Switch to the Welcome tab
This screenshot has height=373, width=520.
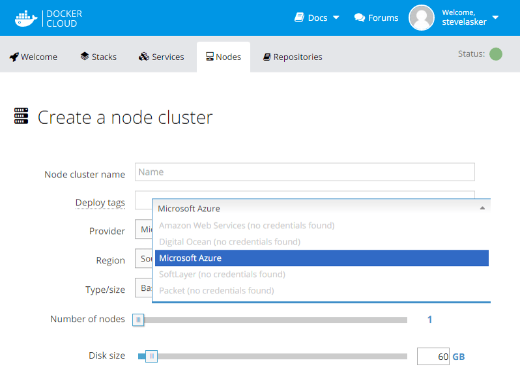33,57
